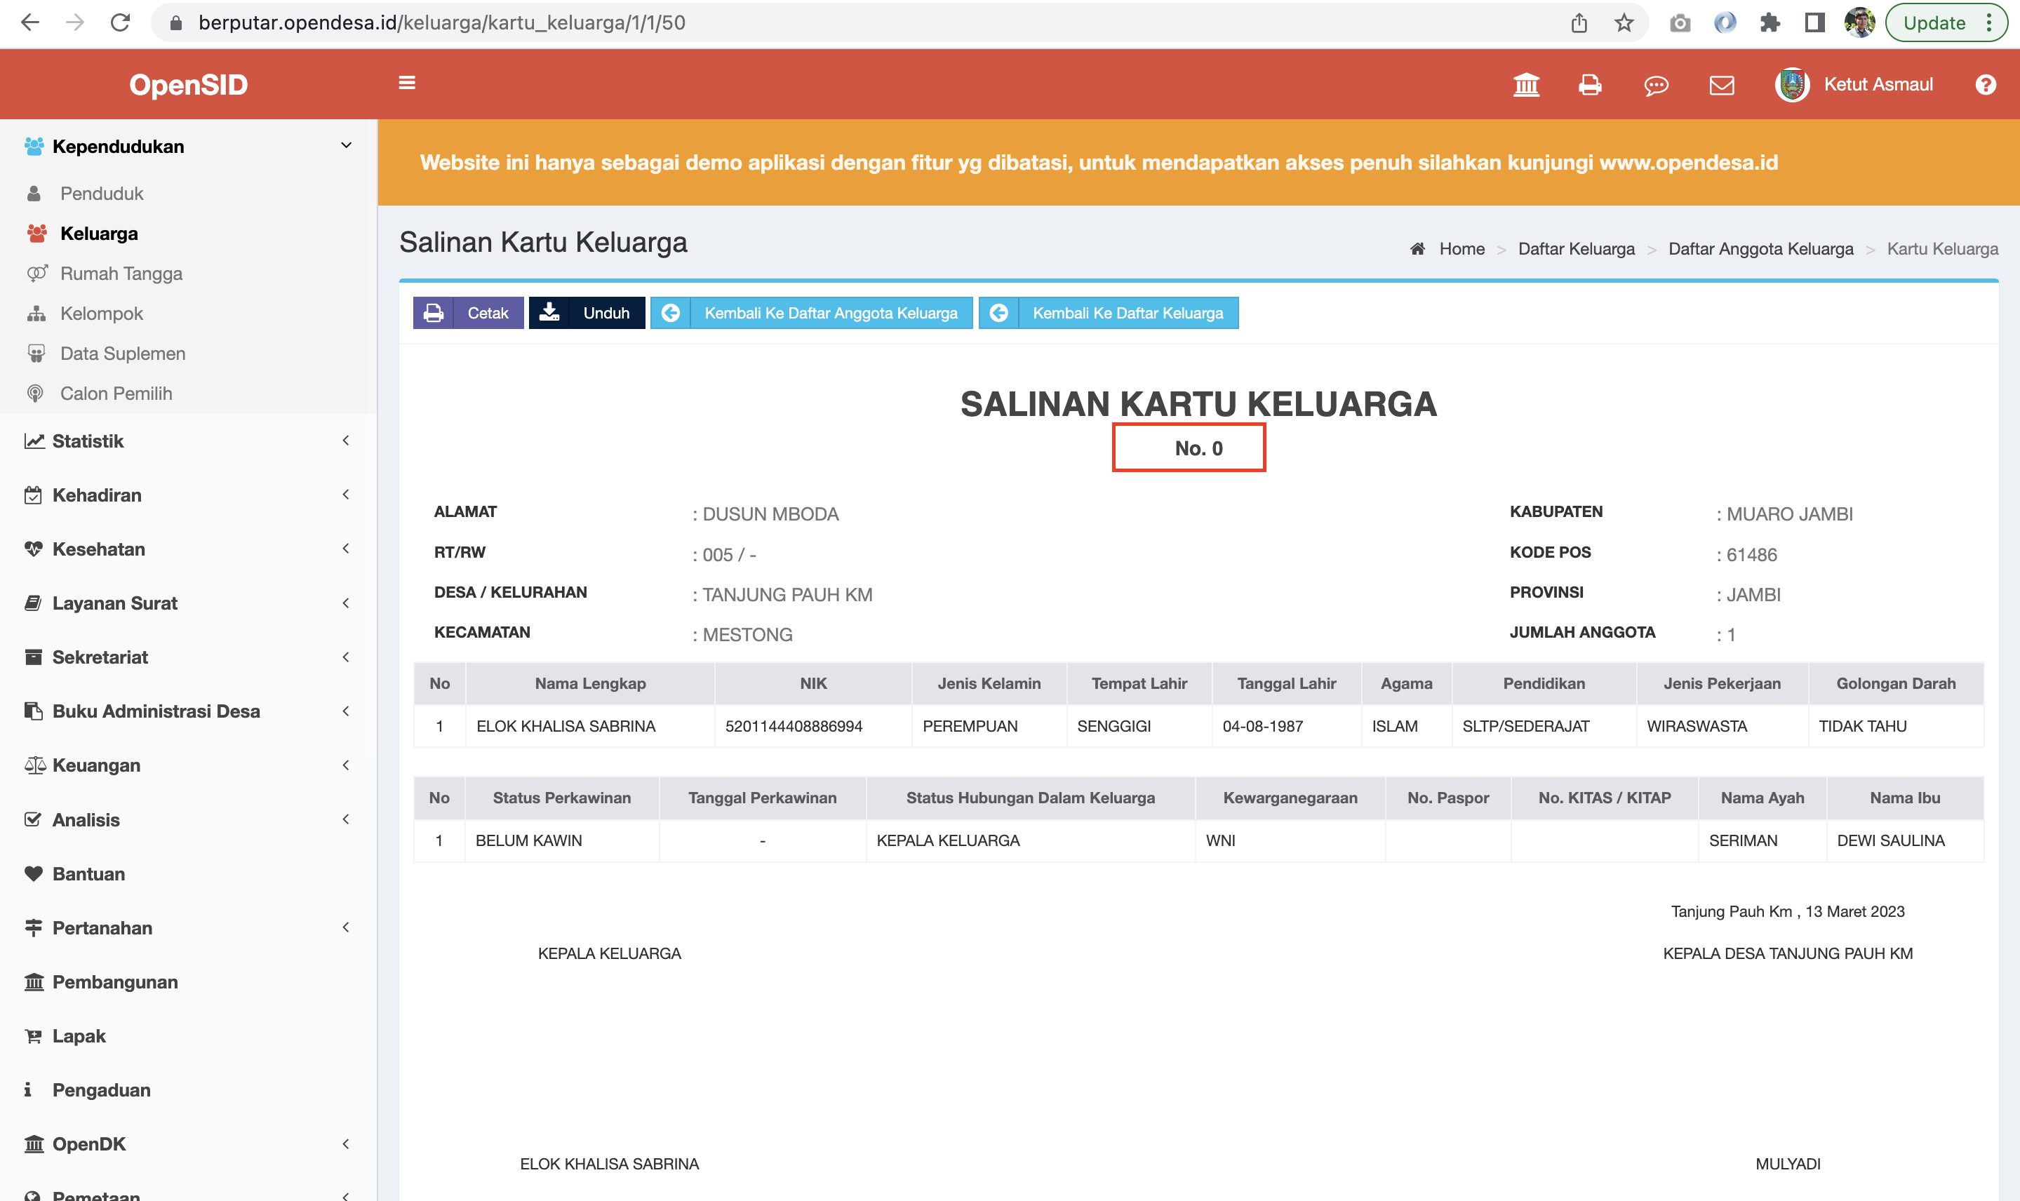This screenshot has width=2020, height=1201.
Task: Select the Calon Pemilih sidebar item
Action: pyautogui.click(x=116, y=394)
